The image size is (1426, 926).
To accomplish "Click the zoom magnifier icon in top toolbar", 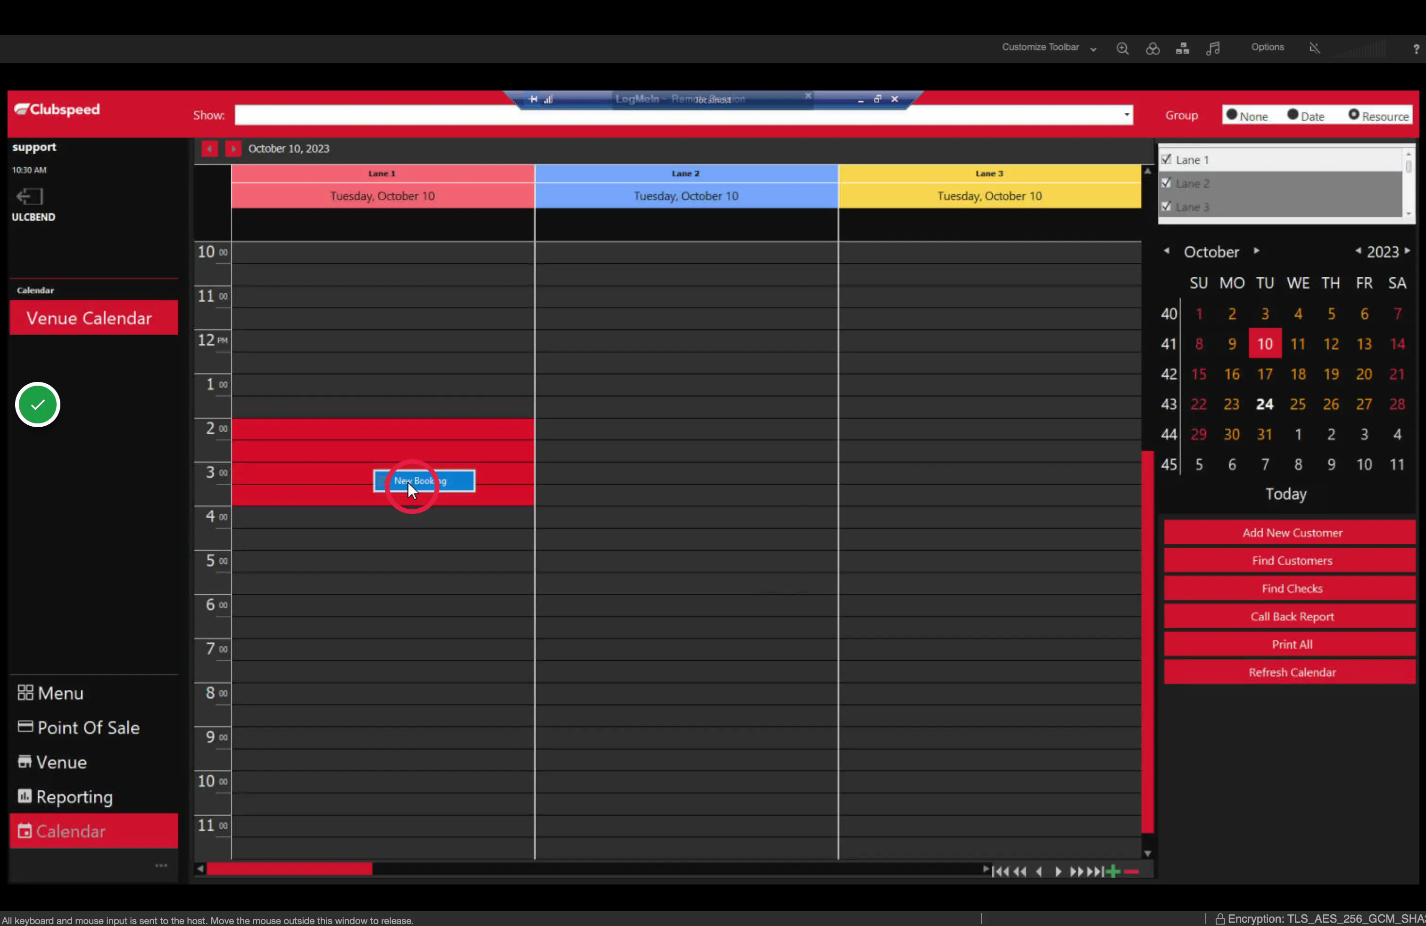I will 1122,49.
